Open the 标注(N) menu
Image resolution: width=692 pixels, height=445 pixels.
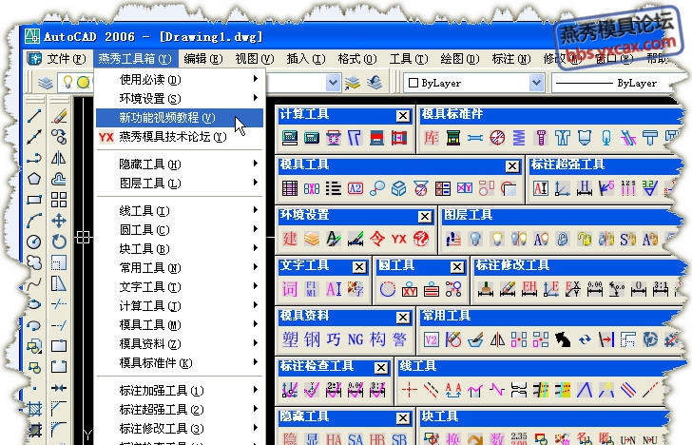point(511,58)
